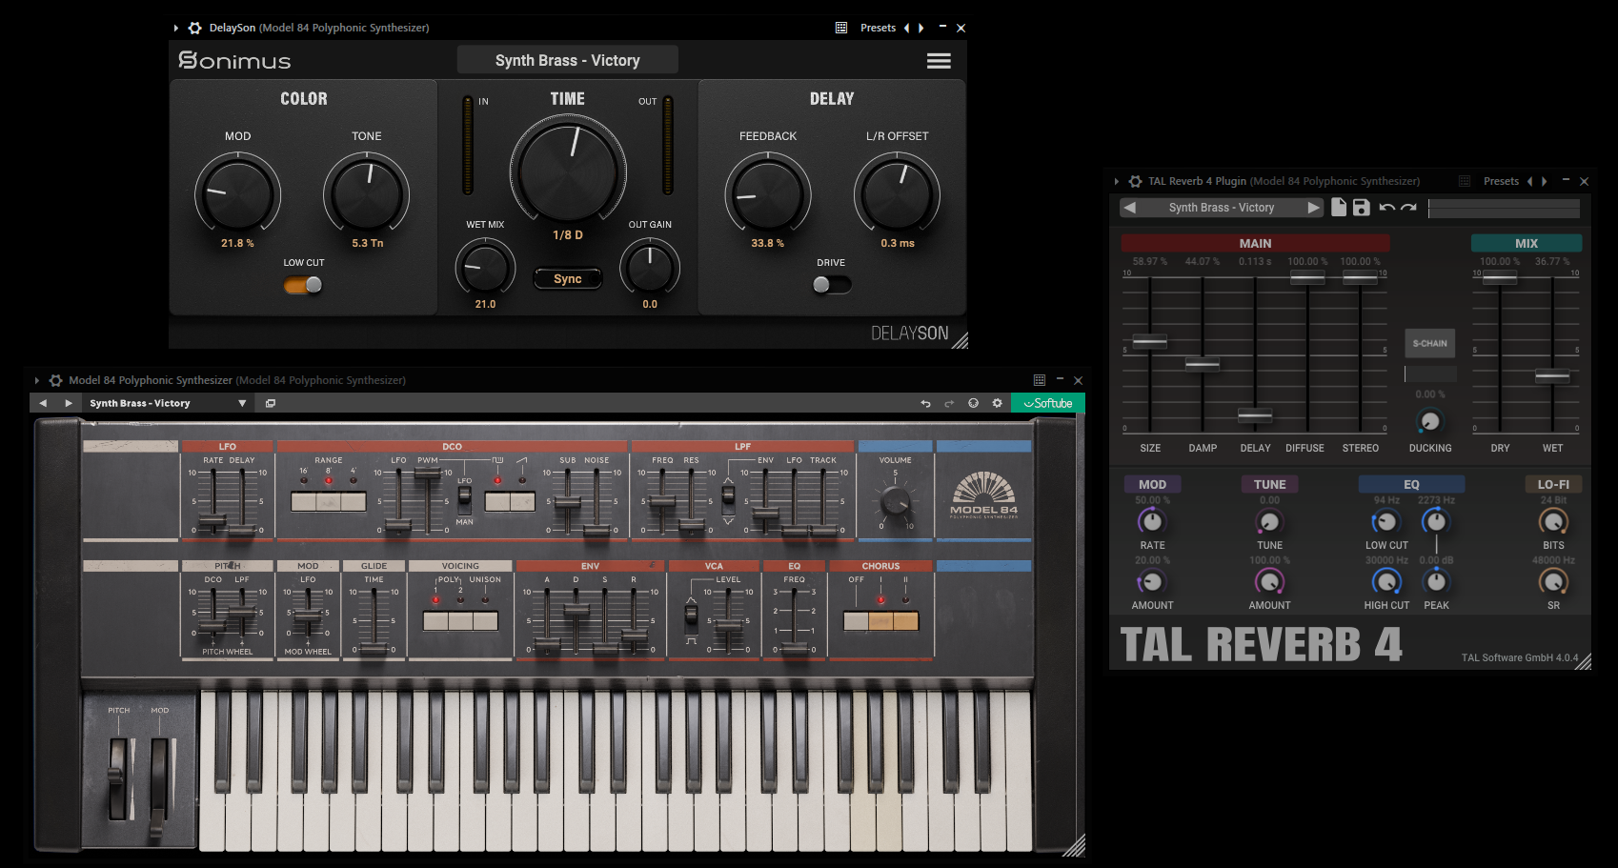Image resolution: width=1618 pixels, height=868 pixels.
Task: Open DelaySon preset name selector
Action: tap(567, 60)
